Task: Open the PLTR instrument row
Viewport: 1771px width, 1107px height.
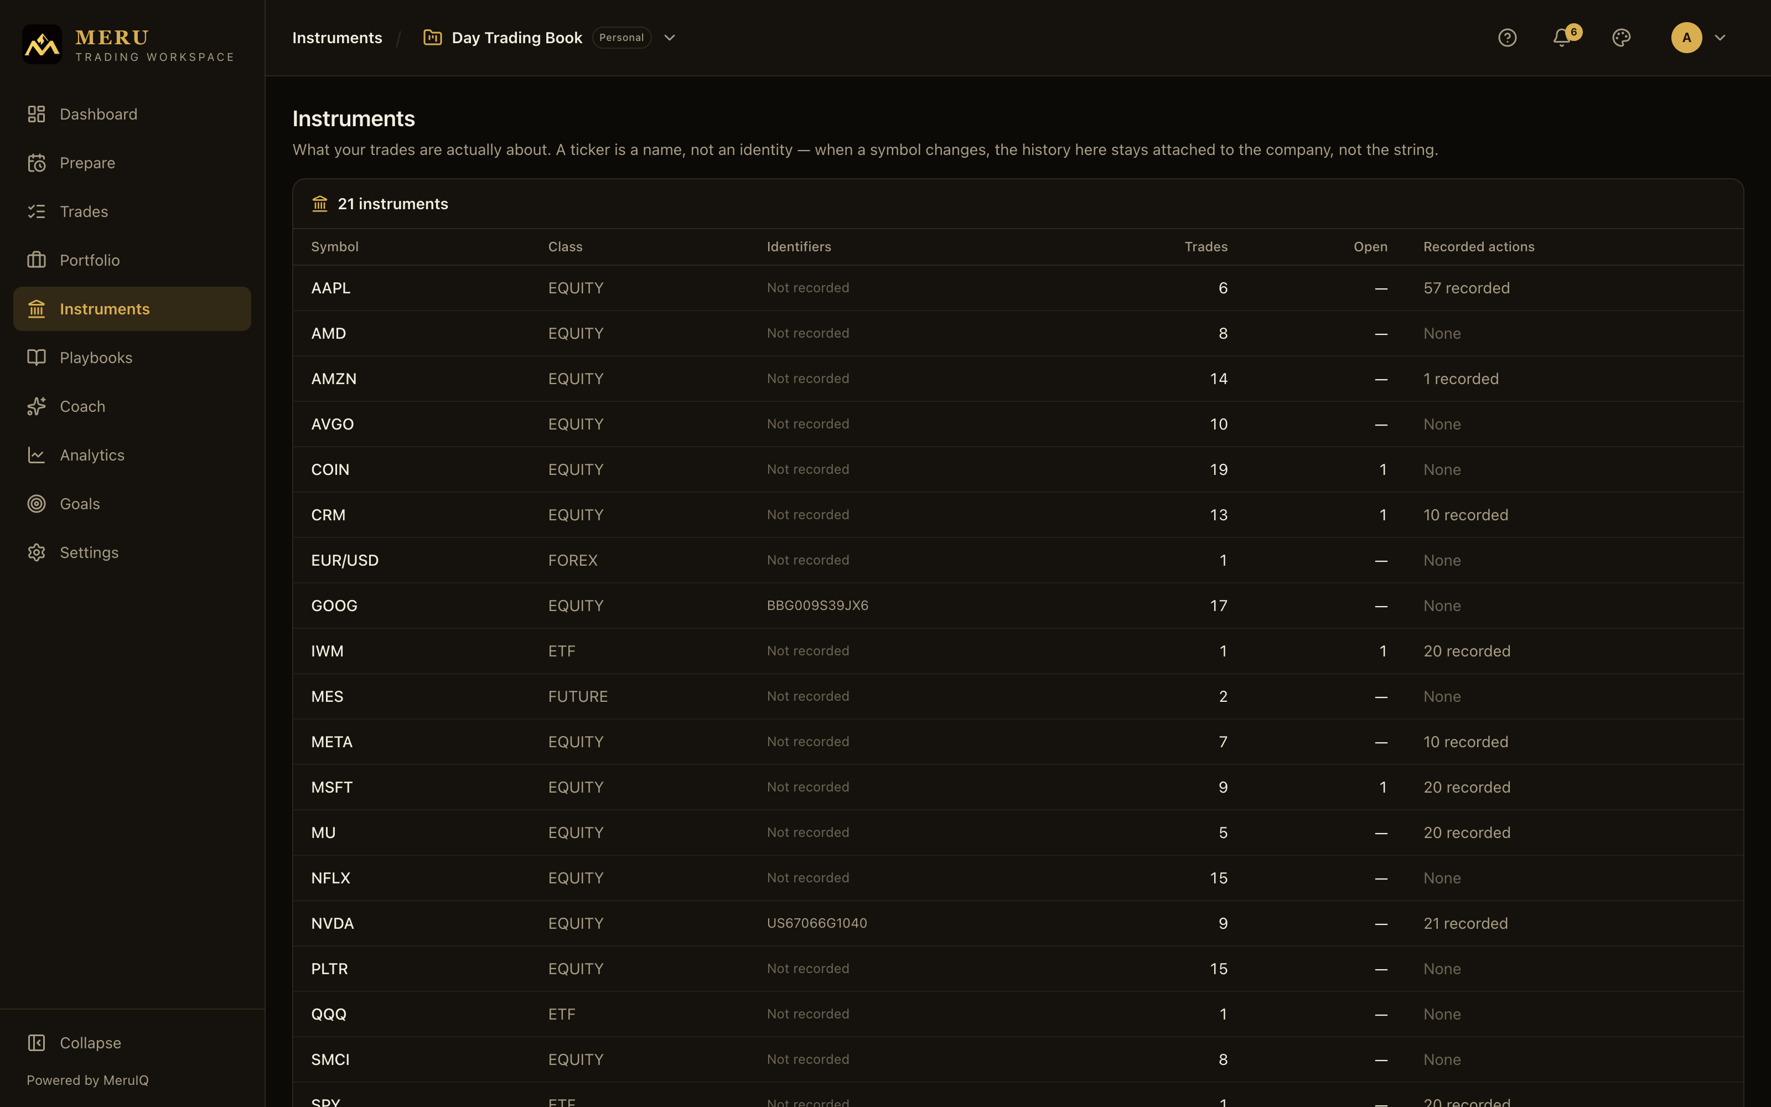Action: pyautogui.click(x=1018, y=969)
